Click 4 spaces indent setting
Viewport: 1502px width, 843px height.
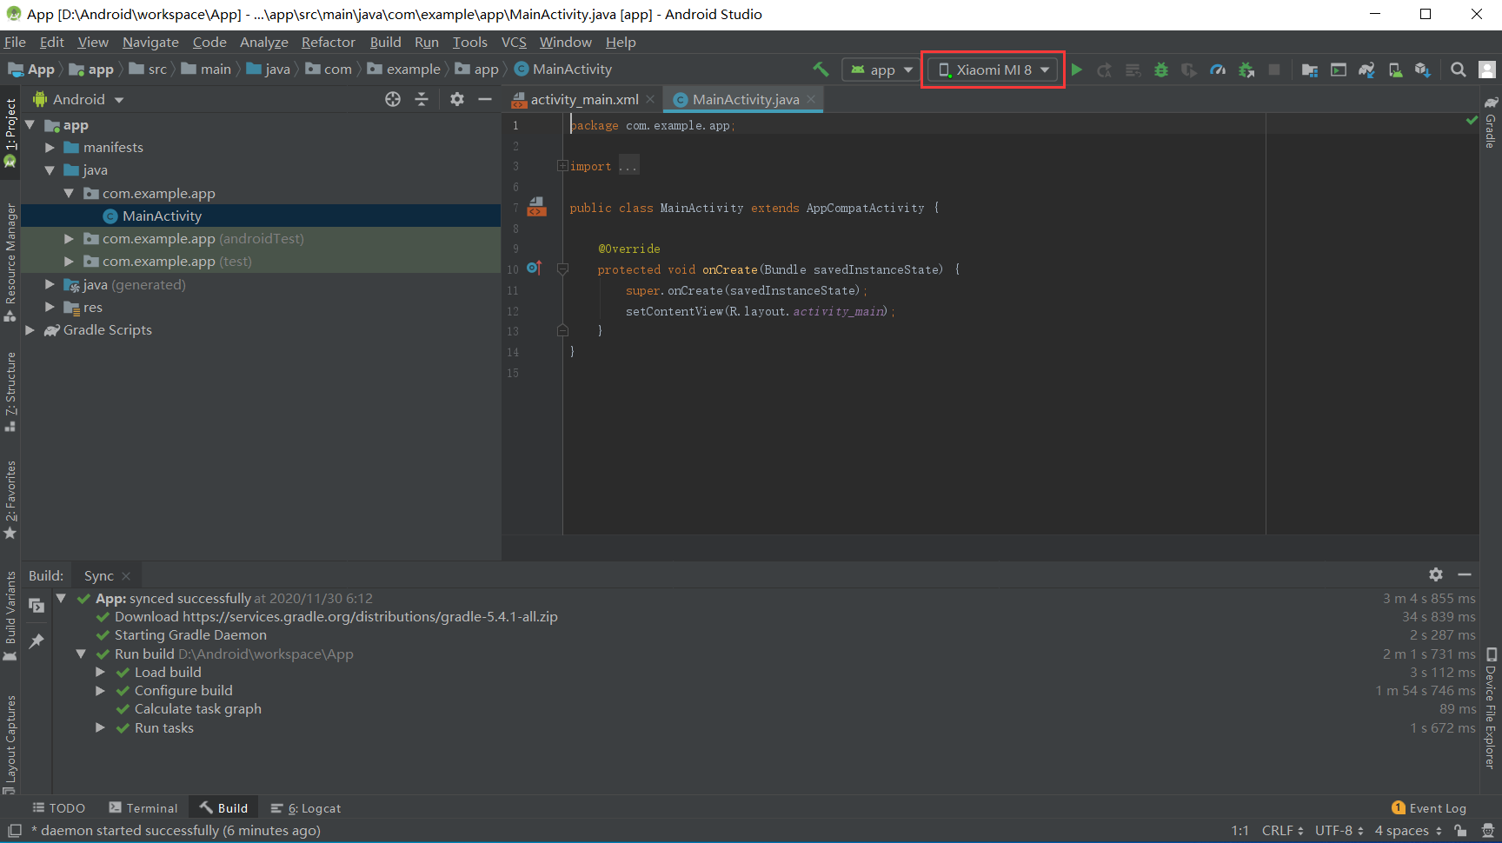pos(1408,831)
